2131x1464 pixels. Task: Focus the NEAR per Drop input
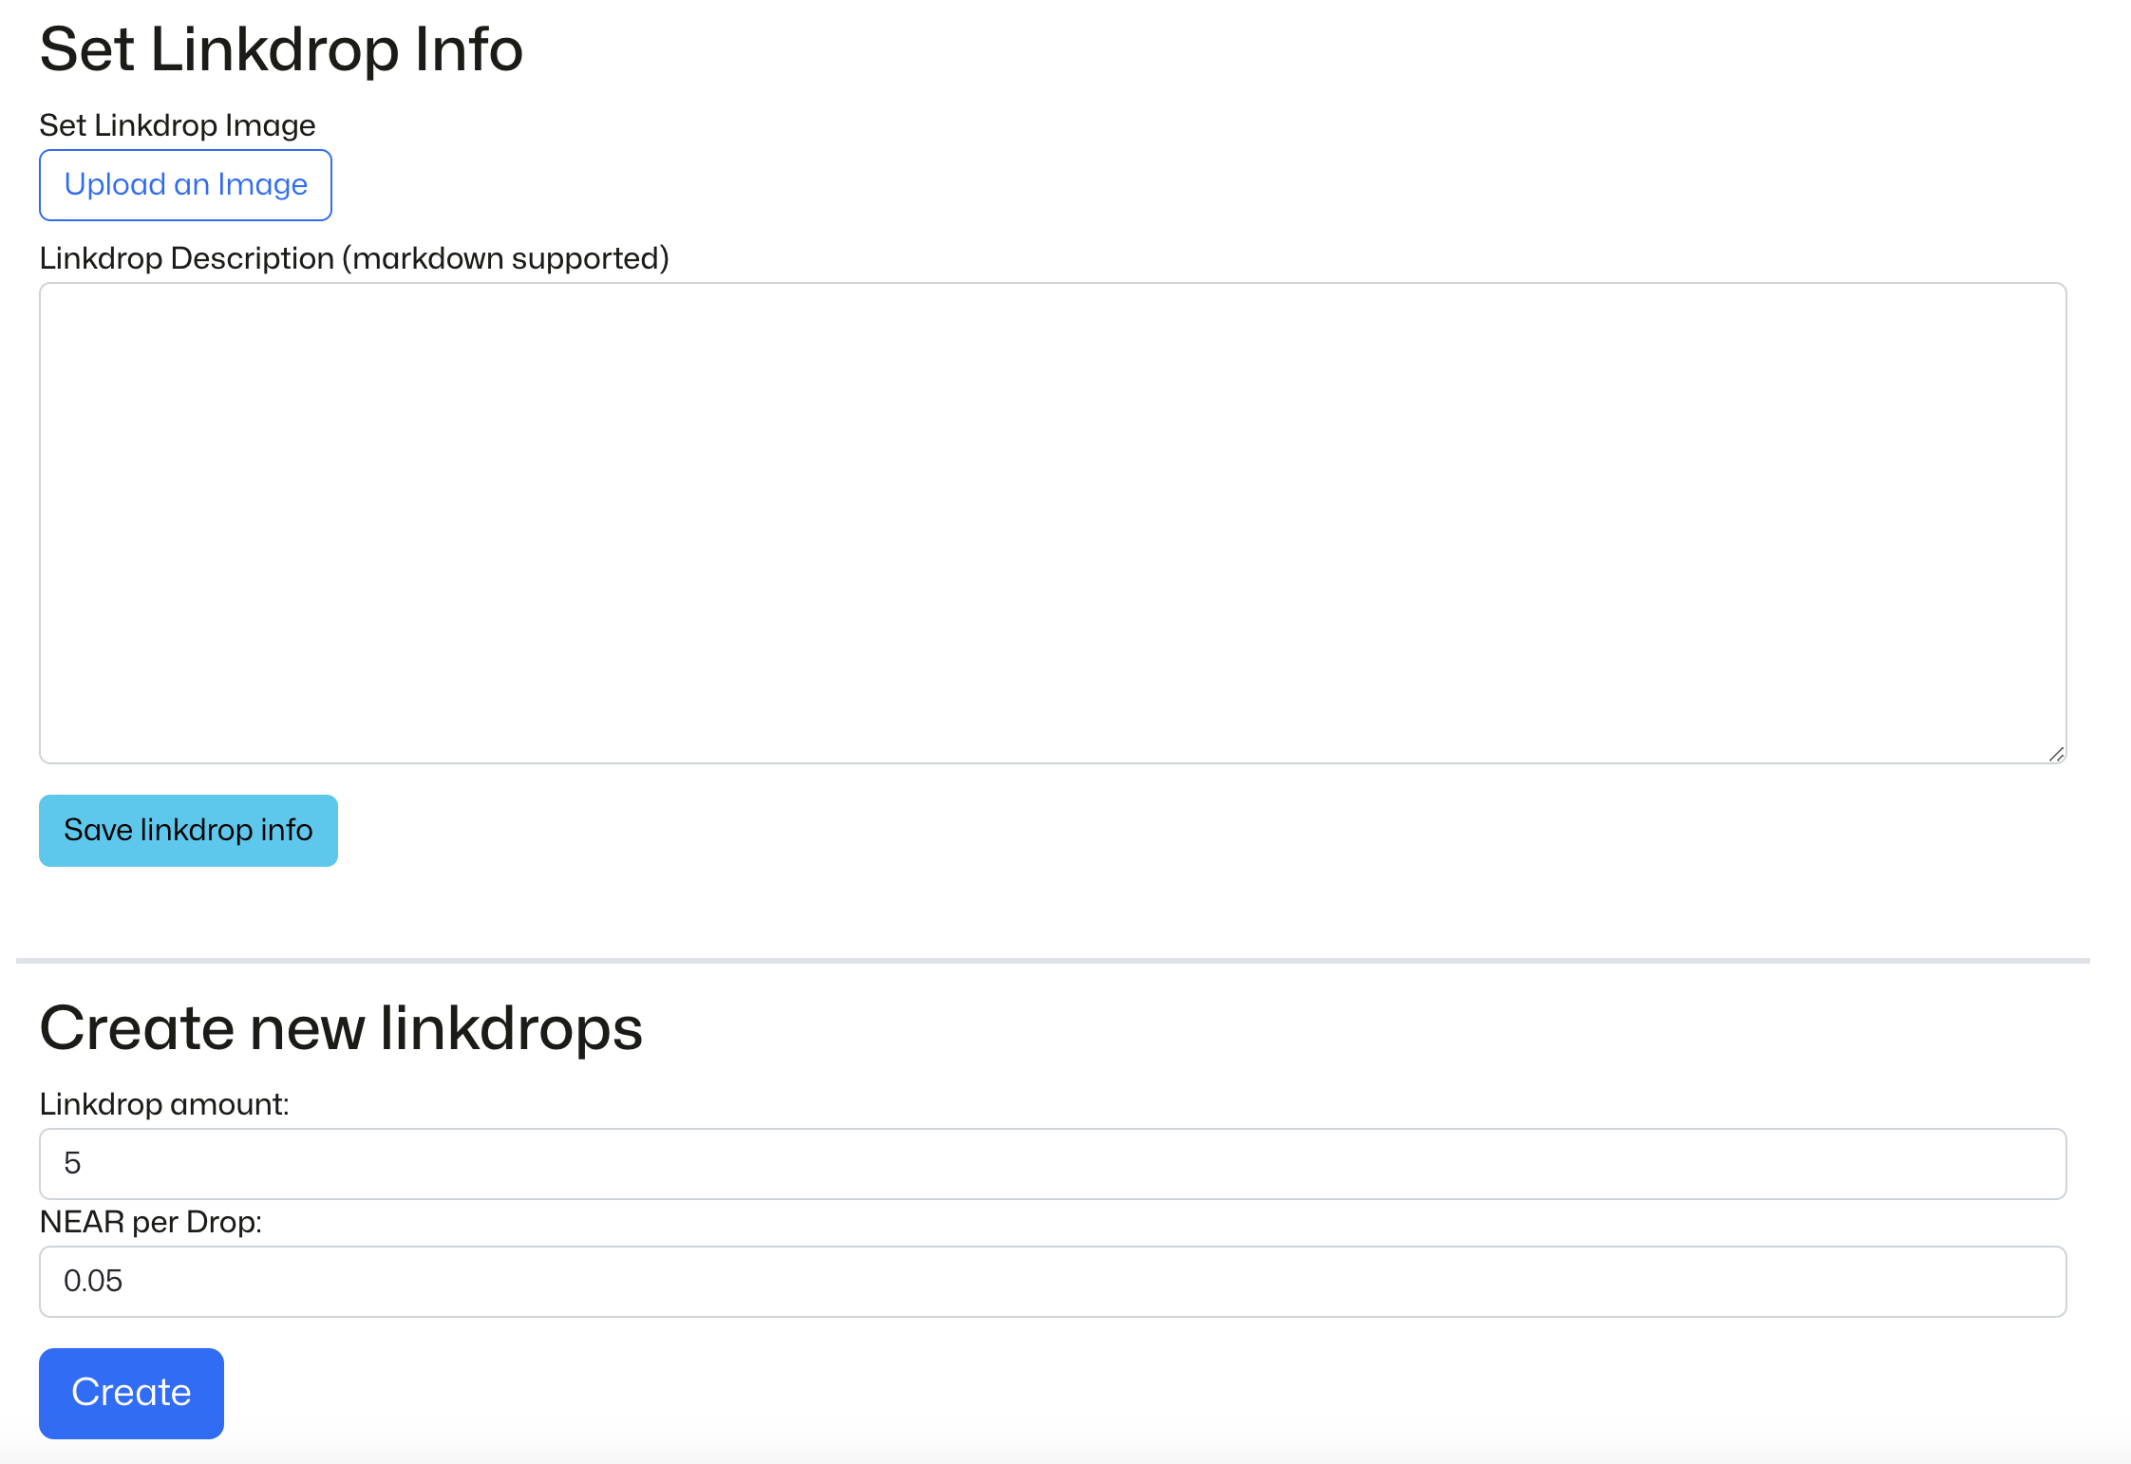(1052, 1282)
